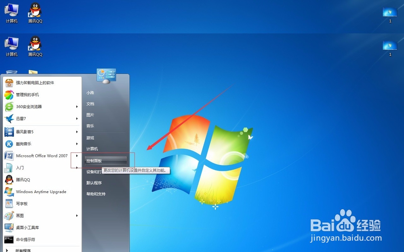The height and width of the screenshot is (252, 404).
Task: Open 桌面小工具库 gadget gallery
Action: [x=41, y=227]
